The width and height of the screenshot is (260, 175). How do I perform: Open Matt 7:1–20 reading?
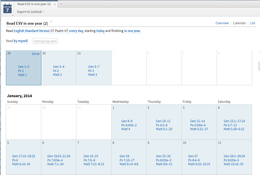coord(56,164)
